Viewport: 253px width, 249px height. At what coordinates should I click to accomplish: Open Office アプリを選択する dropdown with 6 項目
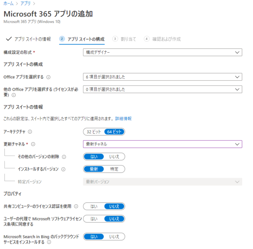click(162, 77)
